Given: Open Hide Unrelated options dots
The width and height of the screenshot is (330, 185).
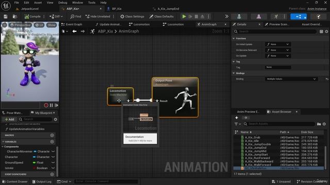Looking at the screenshot, I should 113,16.
